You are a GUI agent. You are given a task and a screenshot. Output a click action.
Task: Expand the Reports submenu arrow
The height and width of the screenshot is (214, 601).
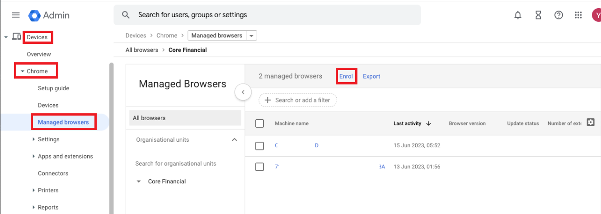tap(33, 208)
